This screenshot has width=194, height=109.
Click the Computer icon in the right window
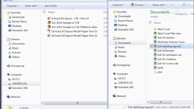point(114,74)
